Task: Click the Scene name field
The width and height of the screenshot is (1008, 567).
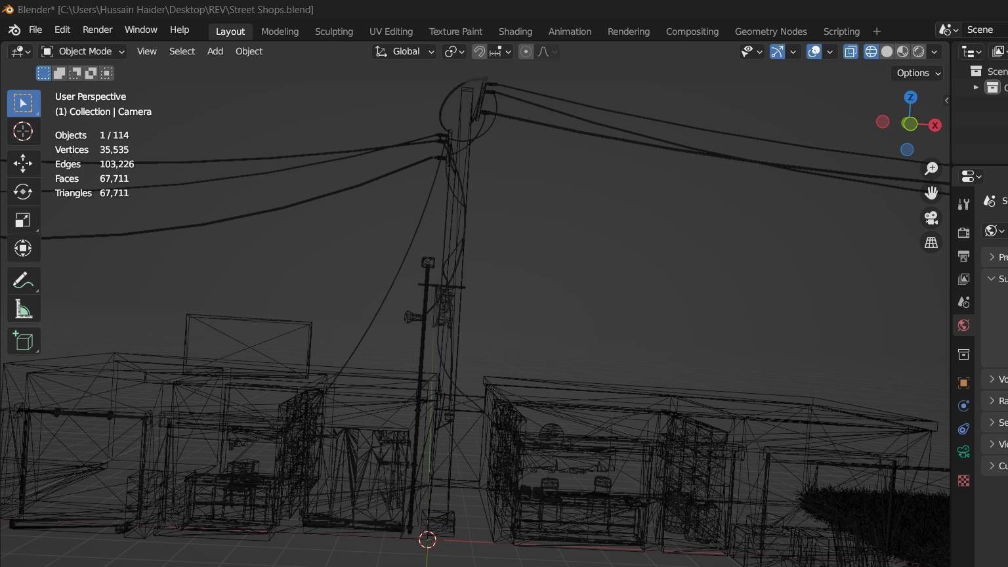Action: click(986, 30)
